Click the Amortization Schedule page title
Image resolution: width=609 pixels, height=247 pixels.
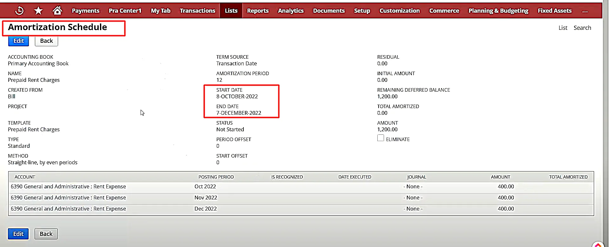pos(57,27)
